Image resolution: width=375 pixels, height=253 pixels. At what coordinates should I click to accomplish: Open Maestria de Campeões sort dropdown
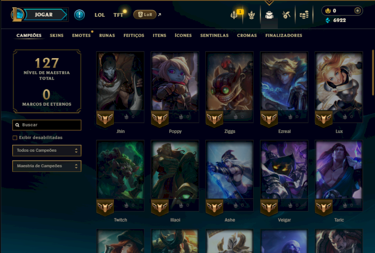(47, 166)
